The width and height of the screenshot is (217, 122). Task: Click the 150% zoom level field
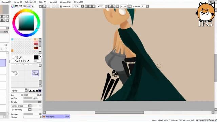(77, 6)
